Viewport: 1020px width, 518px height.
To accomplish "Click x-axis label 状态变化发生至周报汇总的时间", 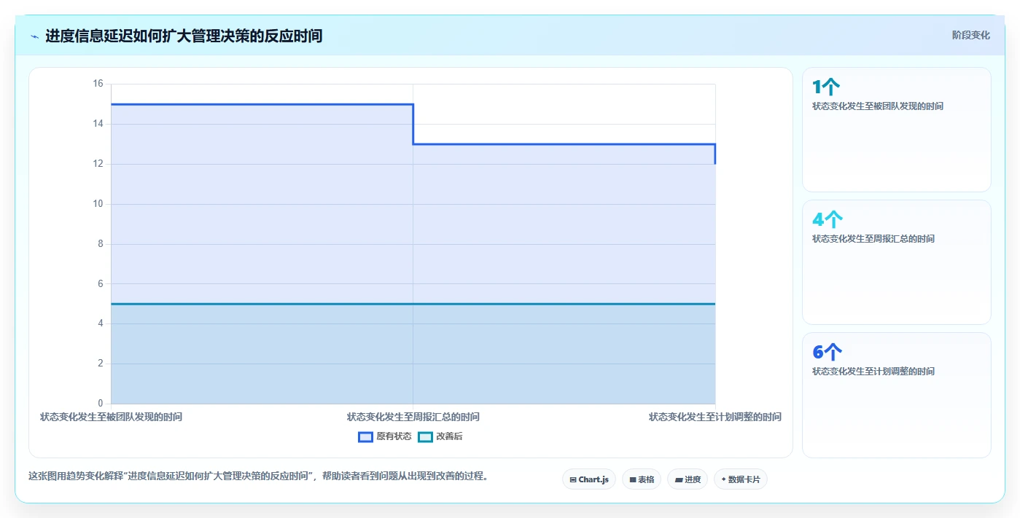I will pyautogui.click(x=413, y=417).
